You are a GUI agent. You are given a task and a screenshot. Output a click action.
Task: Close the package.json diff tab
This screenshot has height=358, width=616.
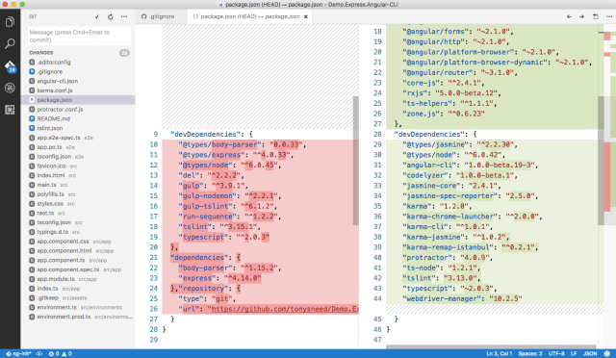(x=306, y=16)
